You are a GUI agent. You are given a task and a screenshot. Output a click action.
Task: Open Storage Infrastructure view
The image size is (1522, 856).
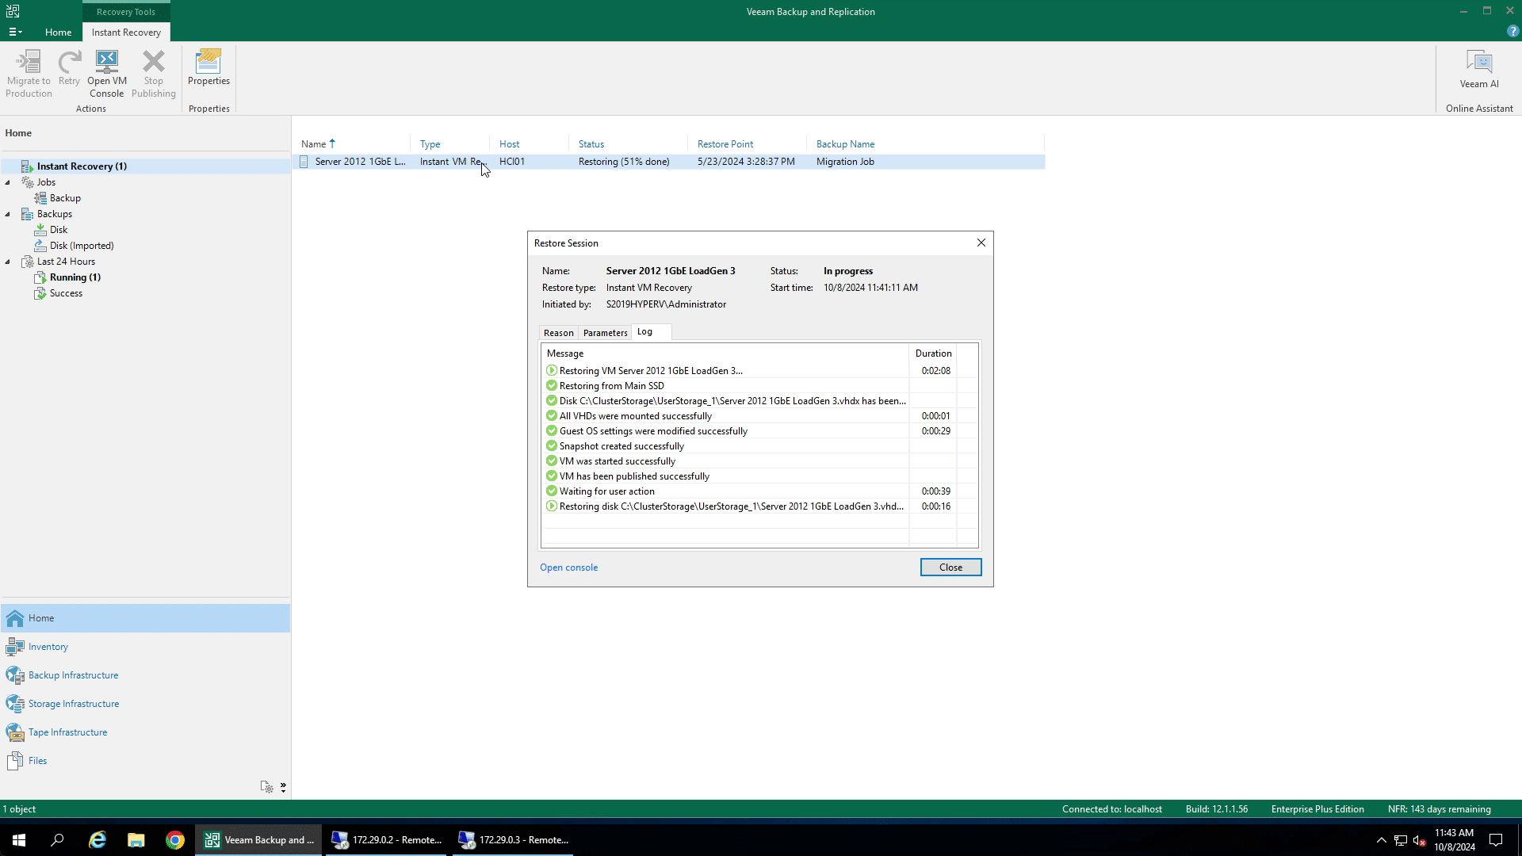(145, 704)
